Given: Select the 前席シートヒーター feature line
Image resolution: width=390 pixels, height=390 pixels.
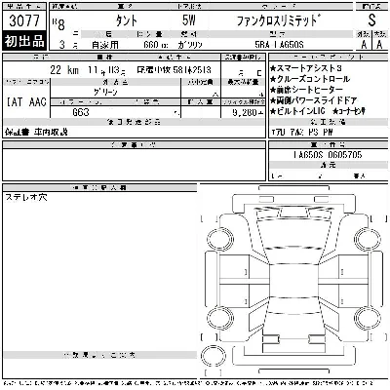Looking at the screenshot, I should coord(306,90).
